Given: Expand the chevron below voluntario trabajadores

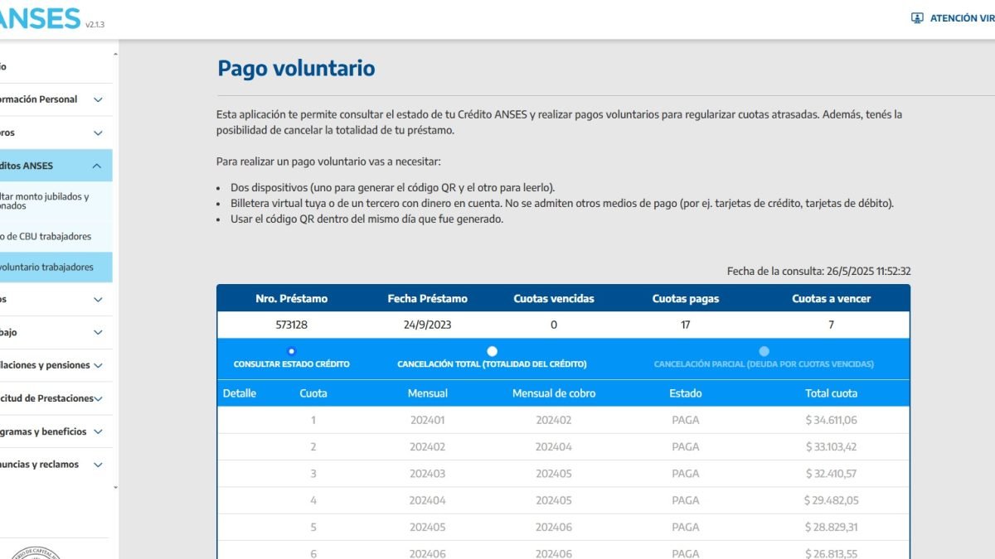Looking at the screenshot, I should 98,299.
